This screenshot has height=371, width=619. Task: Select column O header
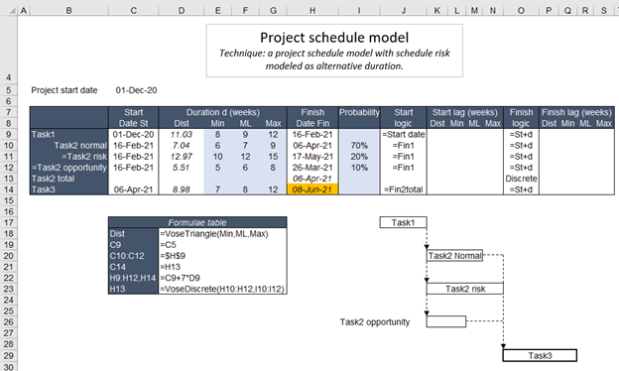(521, 11)
